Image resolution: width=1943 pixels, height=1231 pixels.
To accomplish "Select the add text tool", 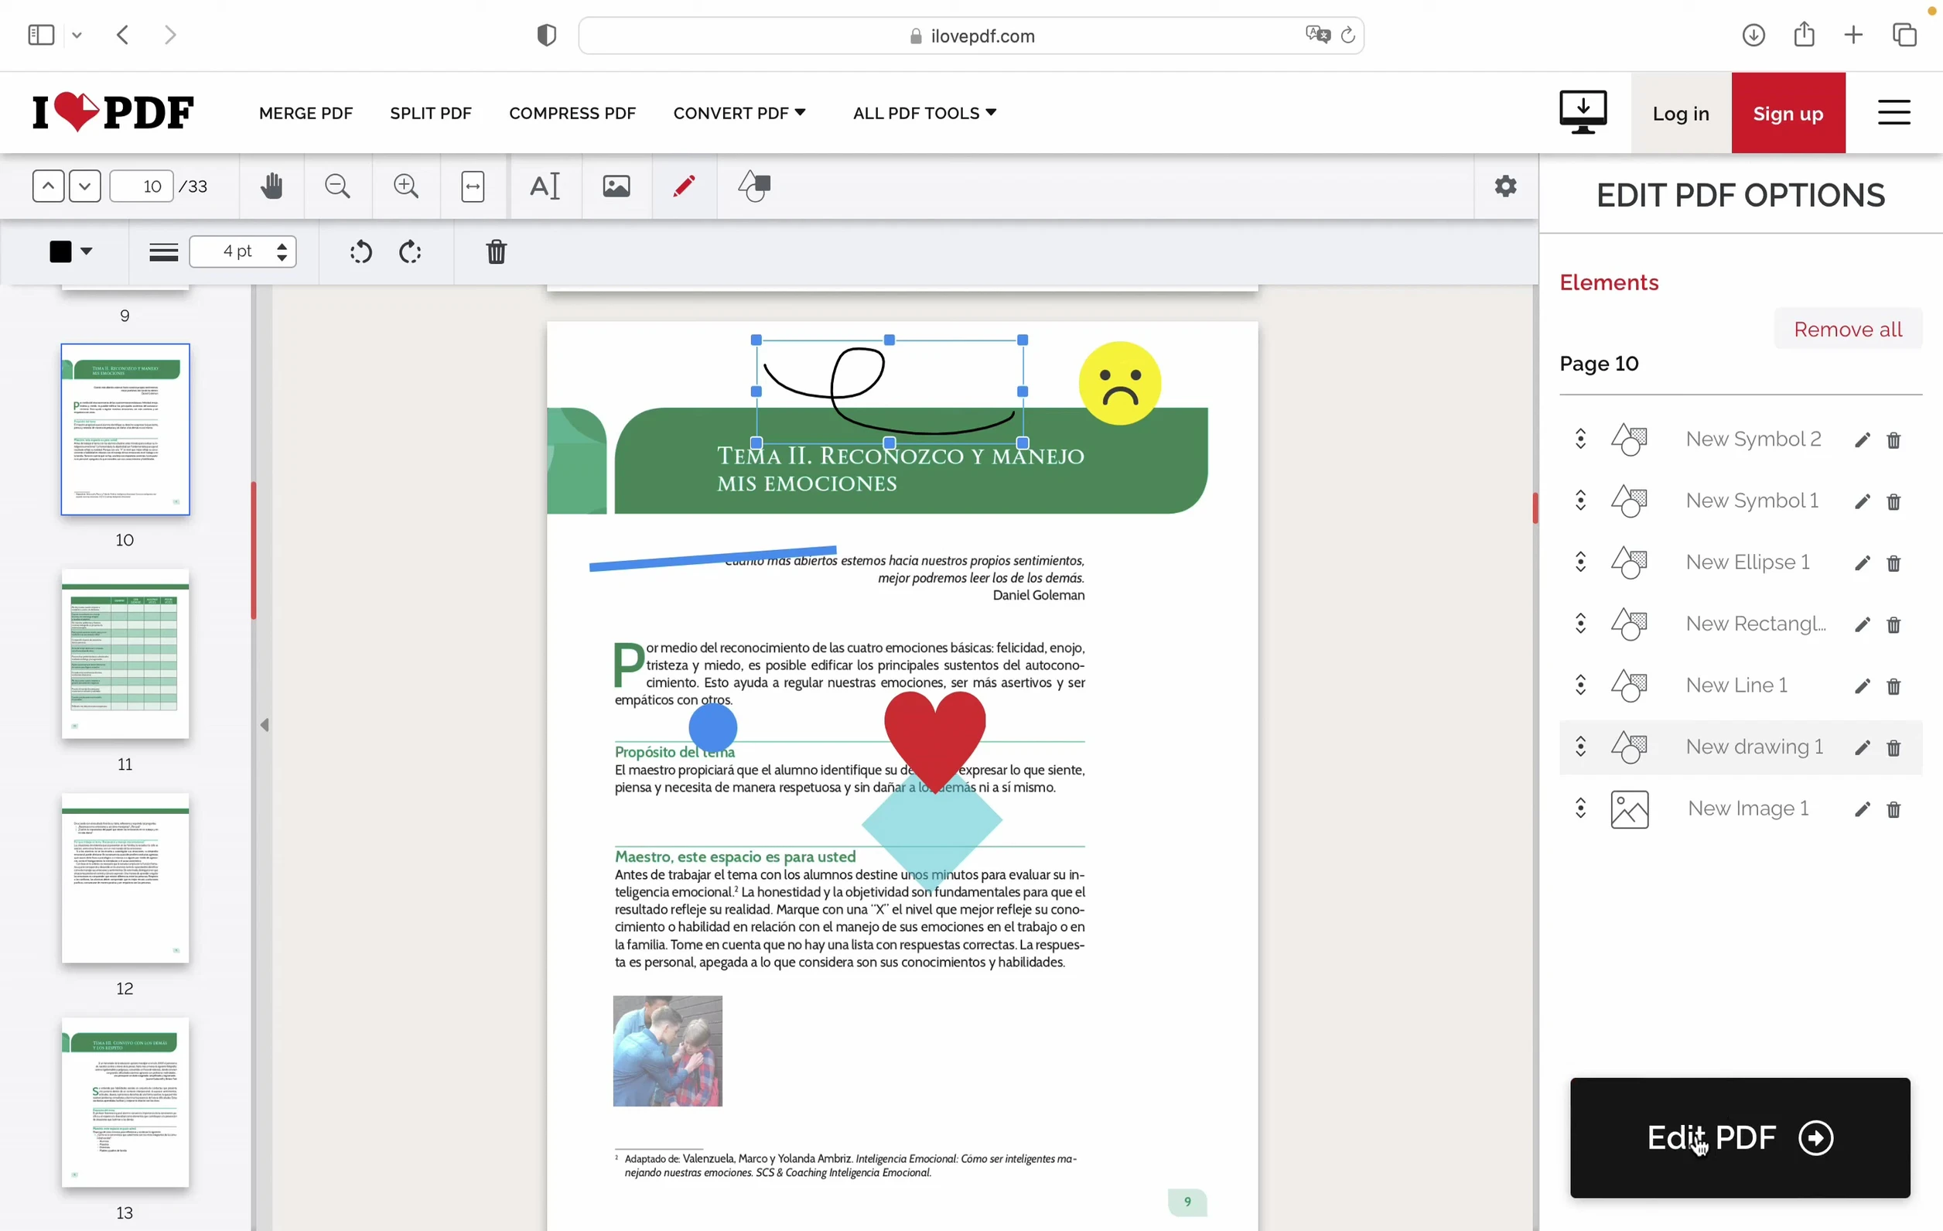I will click(545, 186).
